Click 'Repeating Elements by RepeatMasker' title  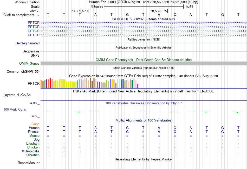144,159
